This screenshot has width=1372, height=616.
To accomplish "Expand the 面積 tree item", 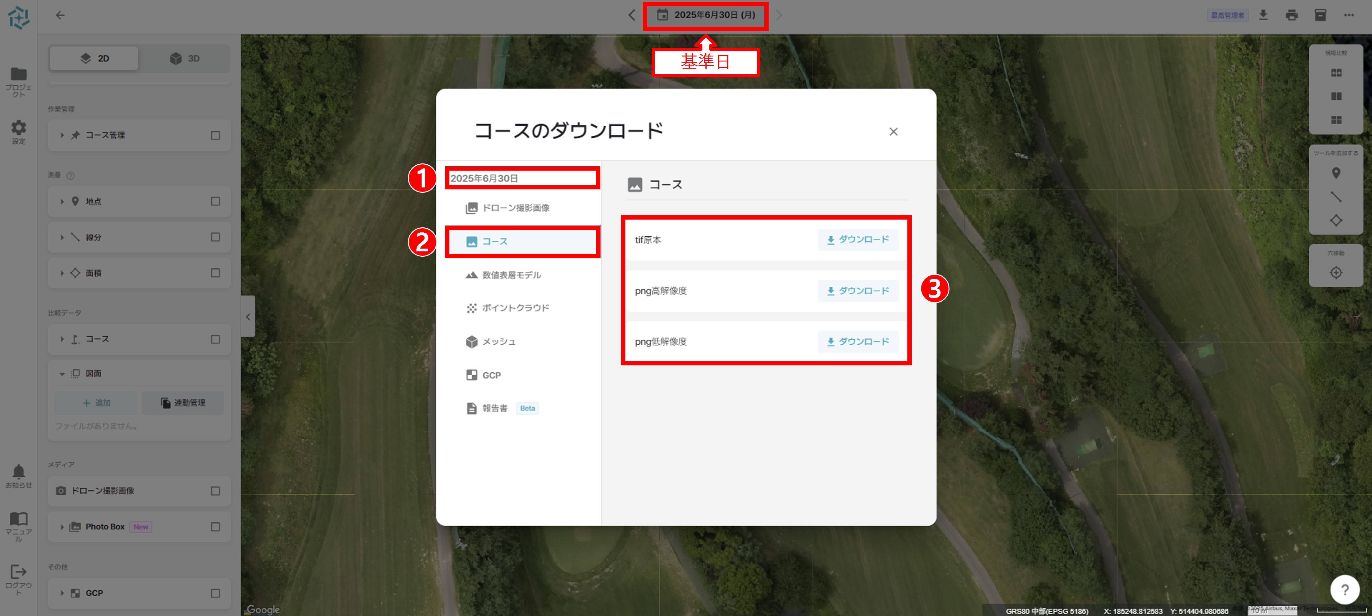I will (x=62, y=273).
